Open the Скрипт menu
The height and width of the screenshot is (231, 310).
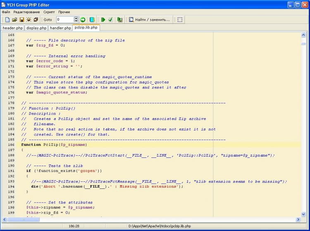click(x=49, y=12)
